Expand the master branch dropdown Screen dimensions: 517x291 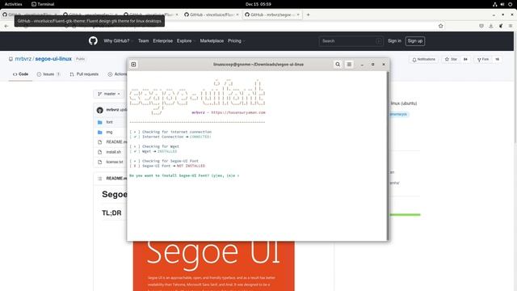pos(109,94)
